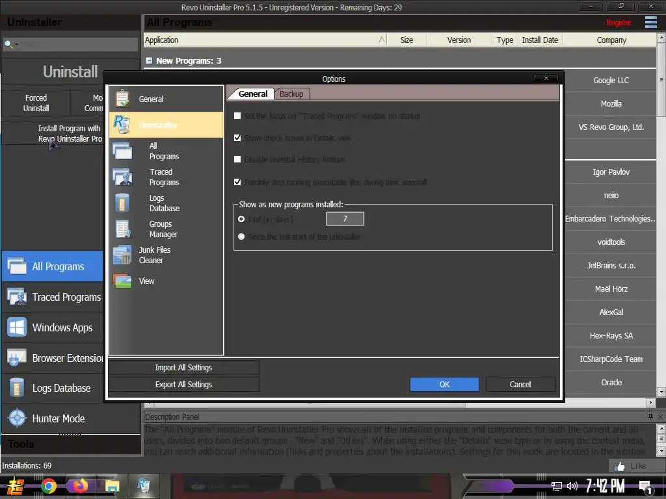Open the hamburger menu icon near Register
This screenshot has height=499, width=666.
coord(650,22)
